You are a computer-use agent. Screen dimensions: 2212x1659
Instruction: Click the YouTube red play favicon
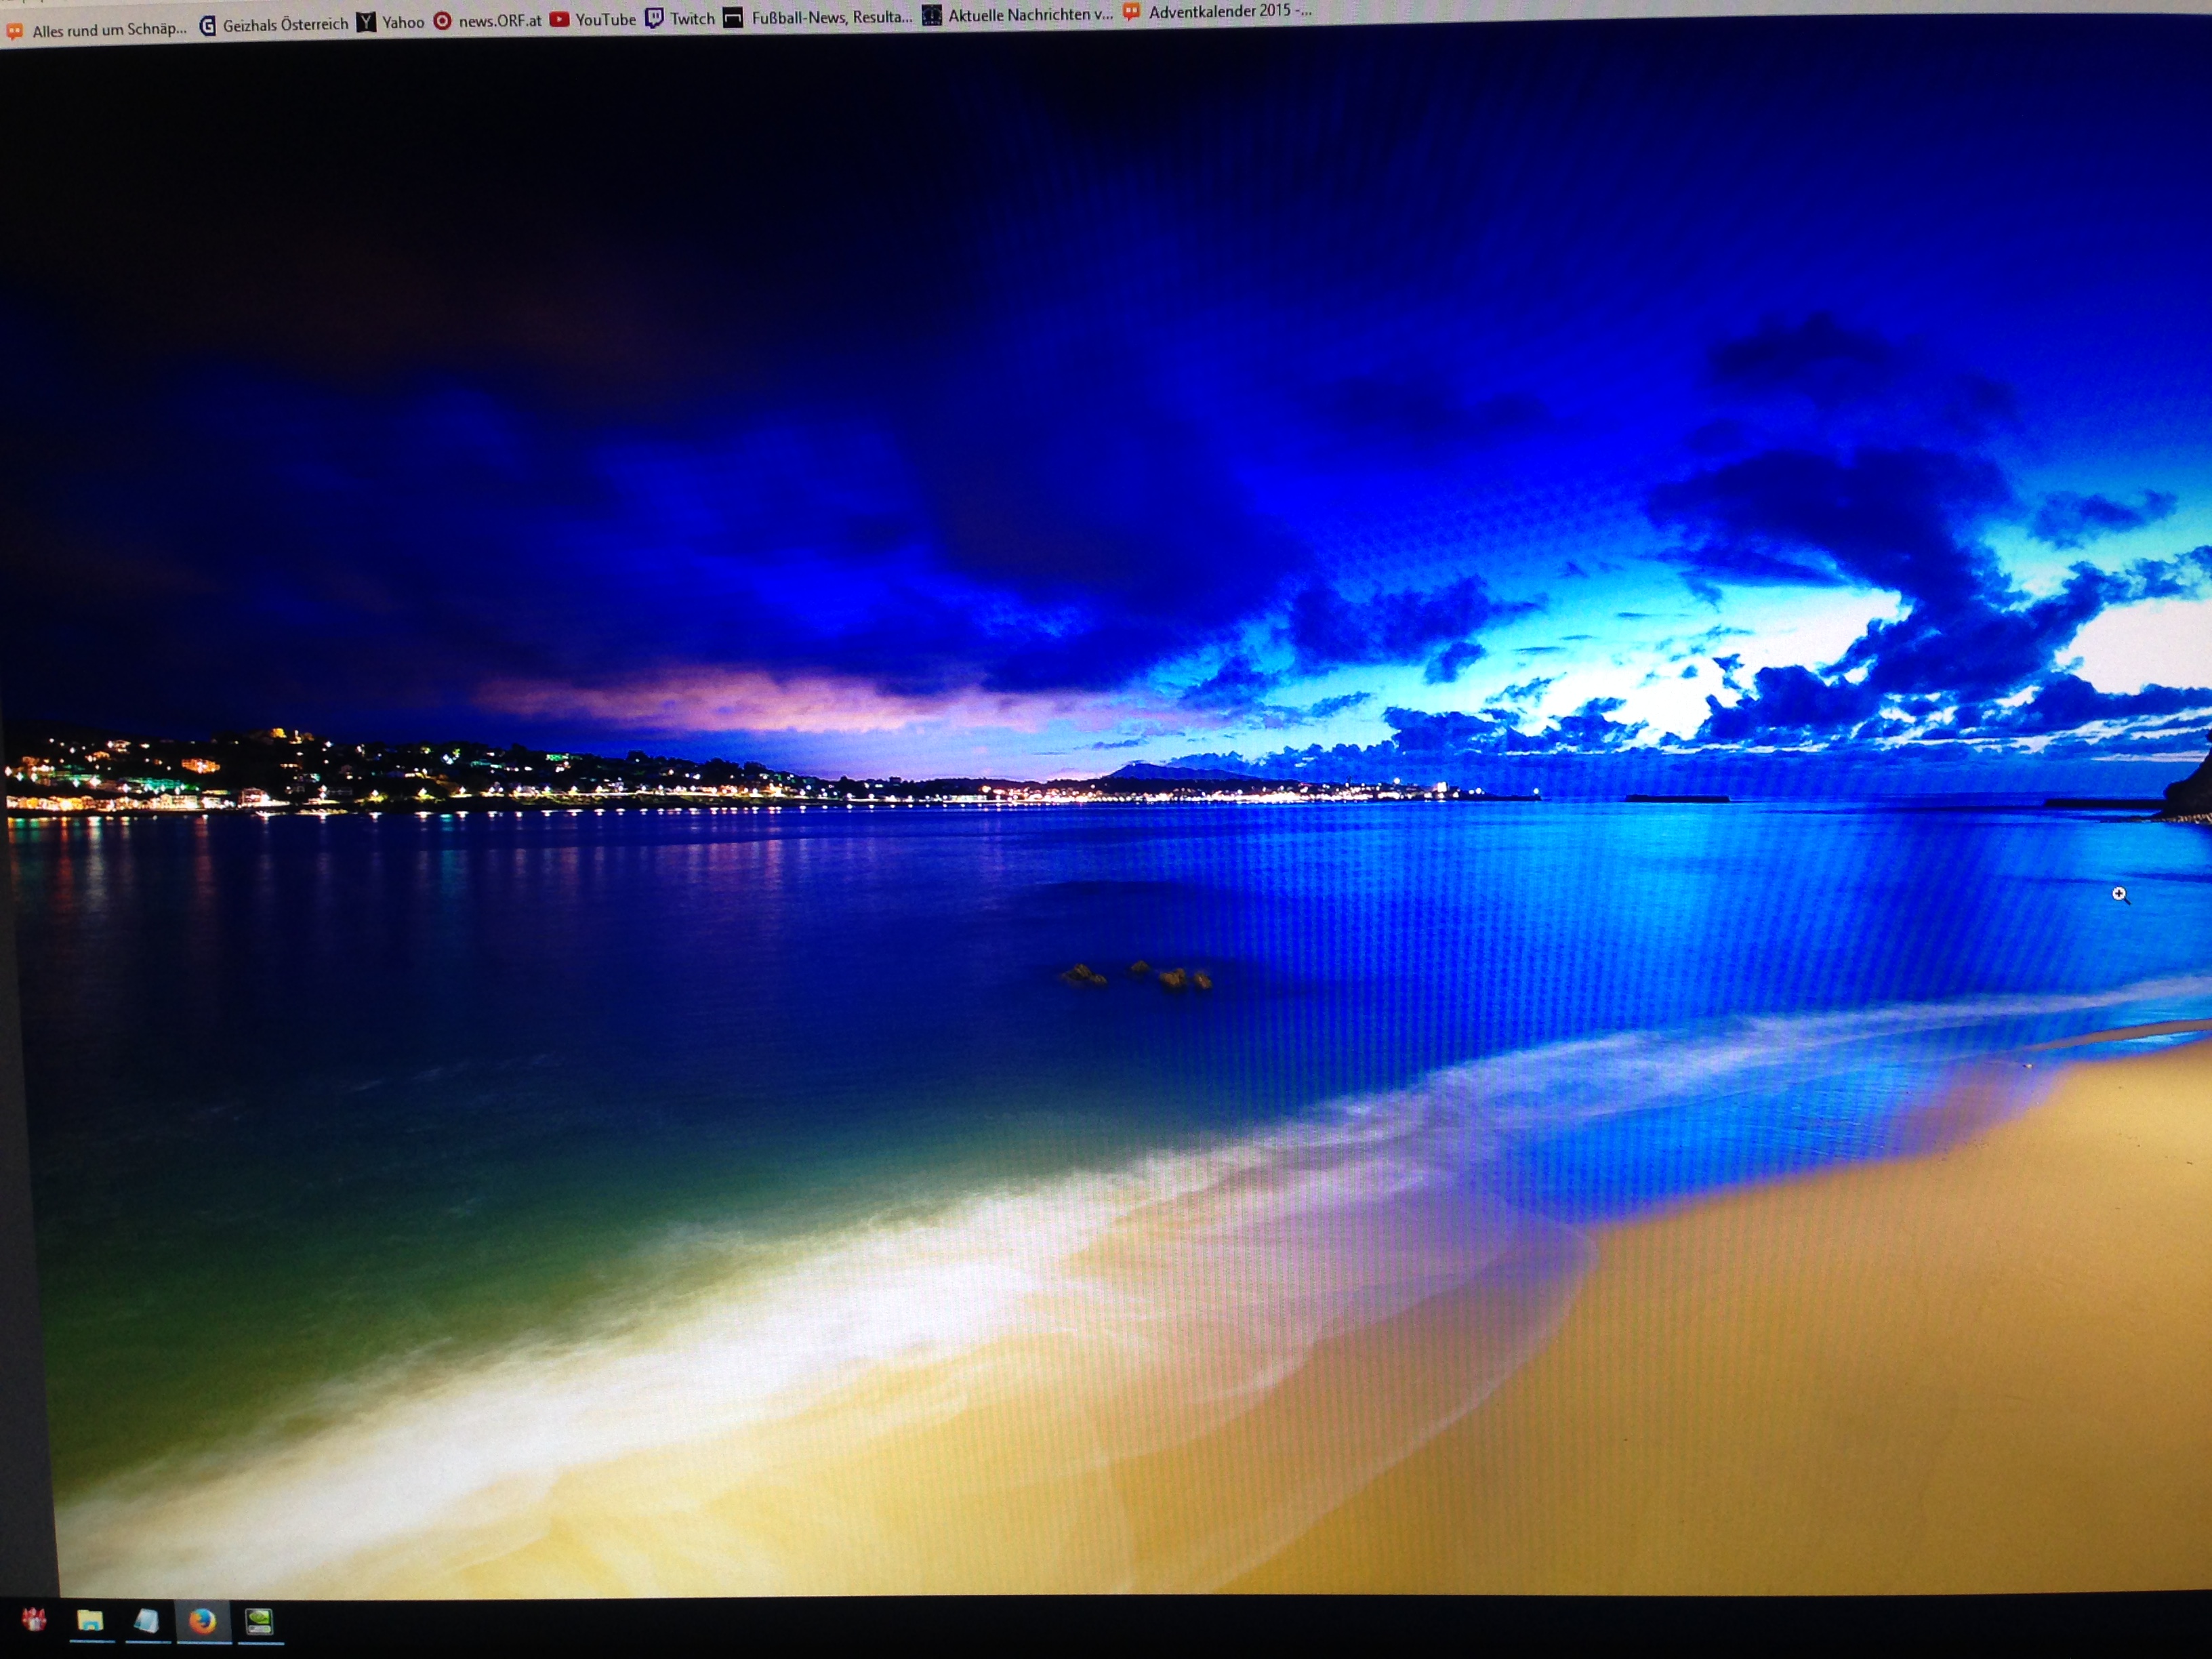560,19
